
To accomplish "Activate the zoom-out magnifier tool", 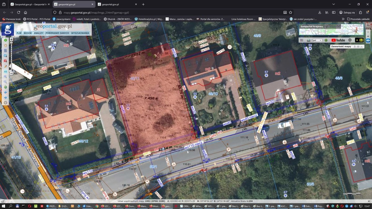I will [5, 82].
